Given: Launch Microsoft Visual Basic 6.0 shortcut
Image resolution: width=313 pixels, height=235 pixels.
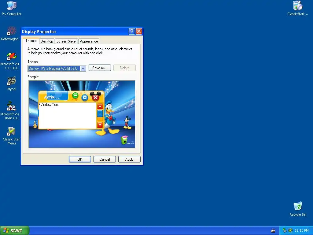Looking at the screenshot, I should coord(10,110).
